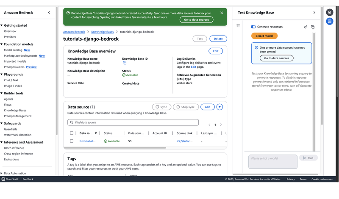Add a new data source
The image size is (339, 199).
208,107
